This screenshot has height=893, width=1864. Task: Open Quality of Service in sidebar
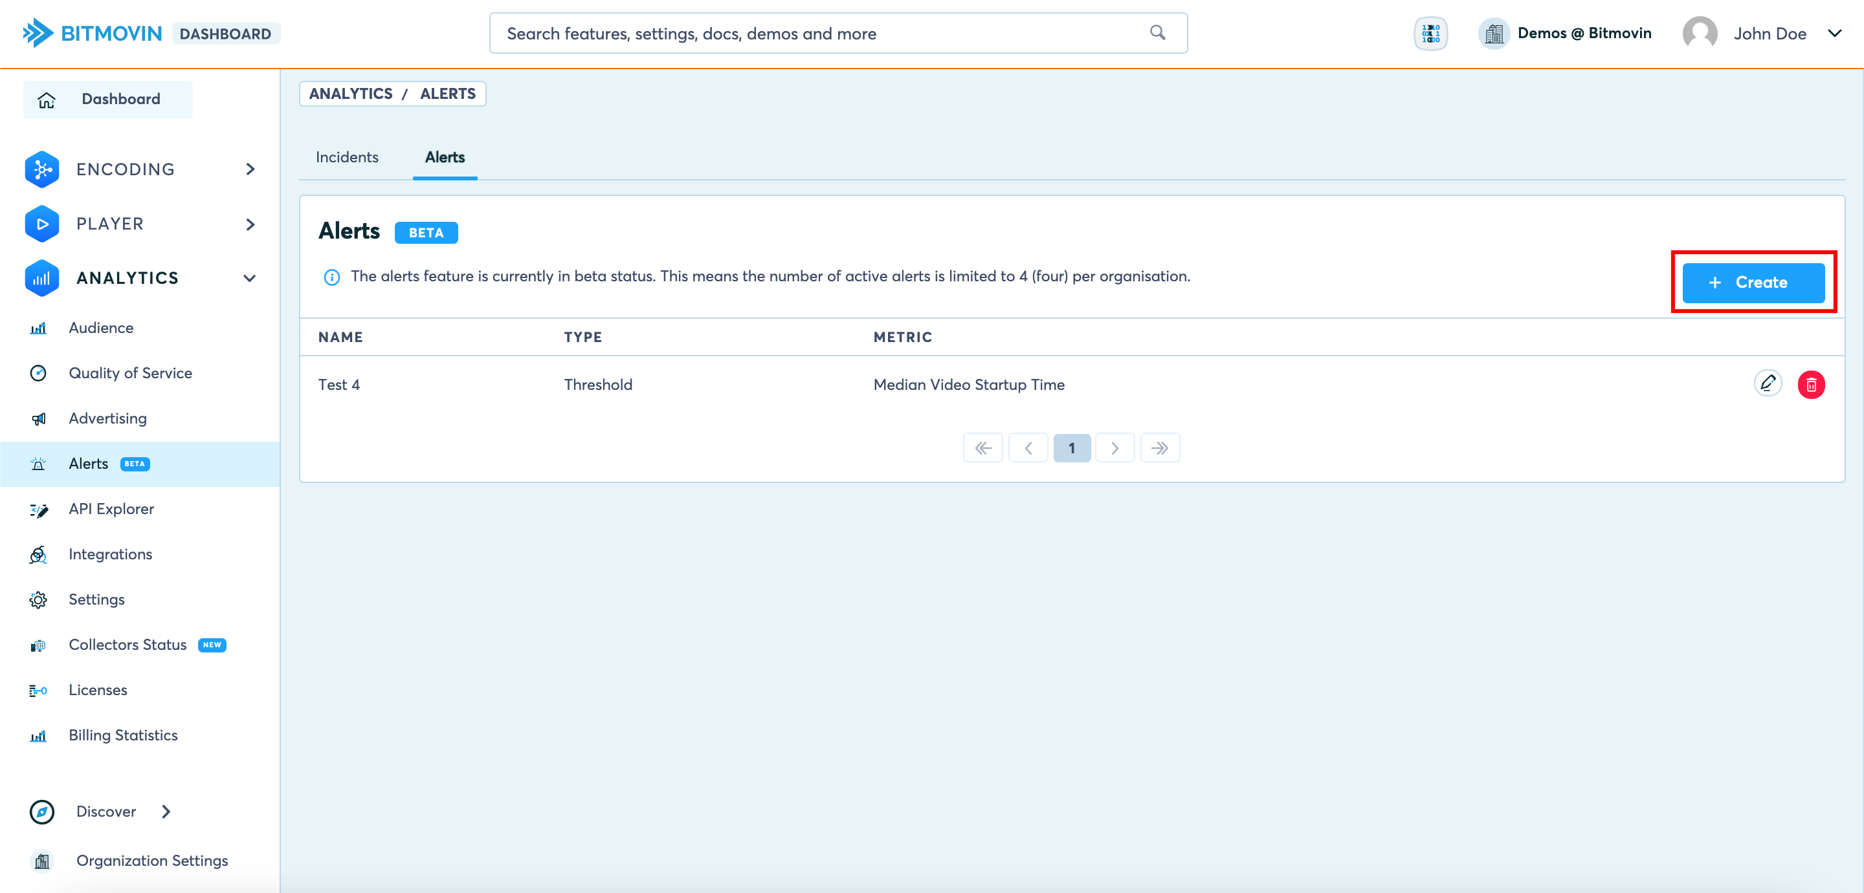tap(130, 373)
